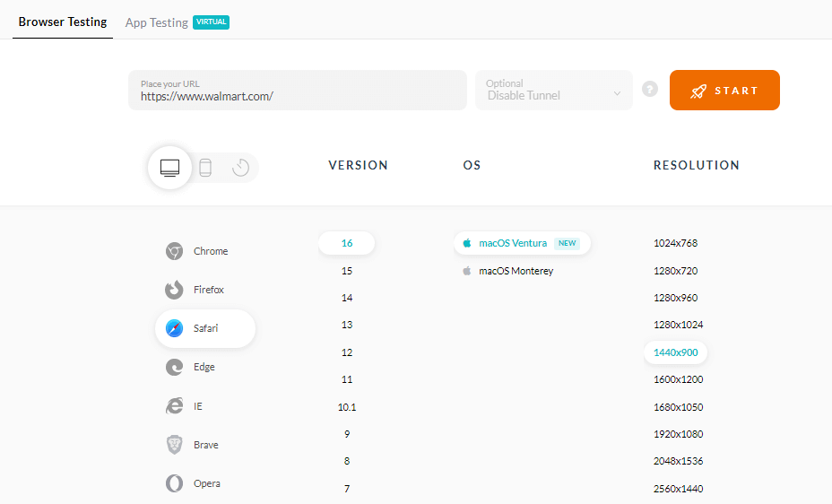832x504 pixels.
Task: Pick the Edge browser icon
Action: pos(175,367)
